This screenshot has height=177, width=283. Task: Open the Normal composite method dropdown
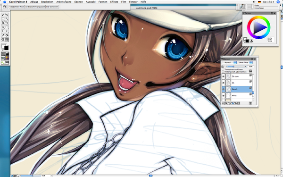[229, 62]
